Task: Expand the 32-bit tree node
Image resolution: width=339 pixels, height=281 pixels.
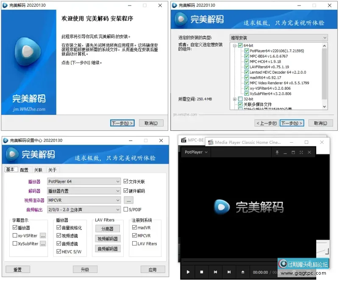Action: coord(235,99)
